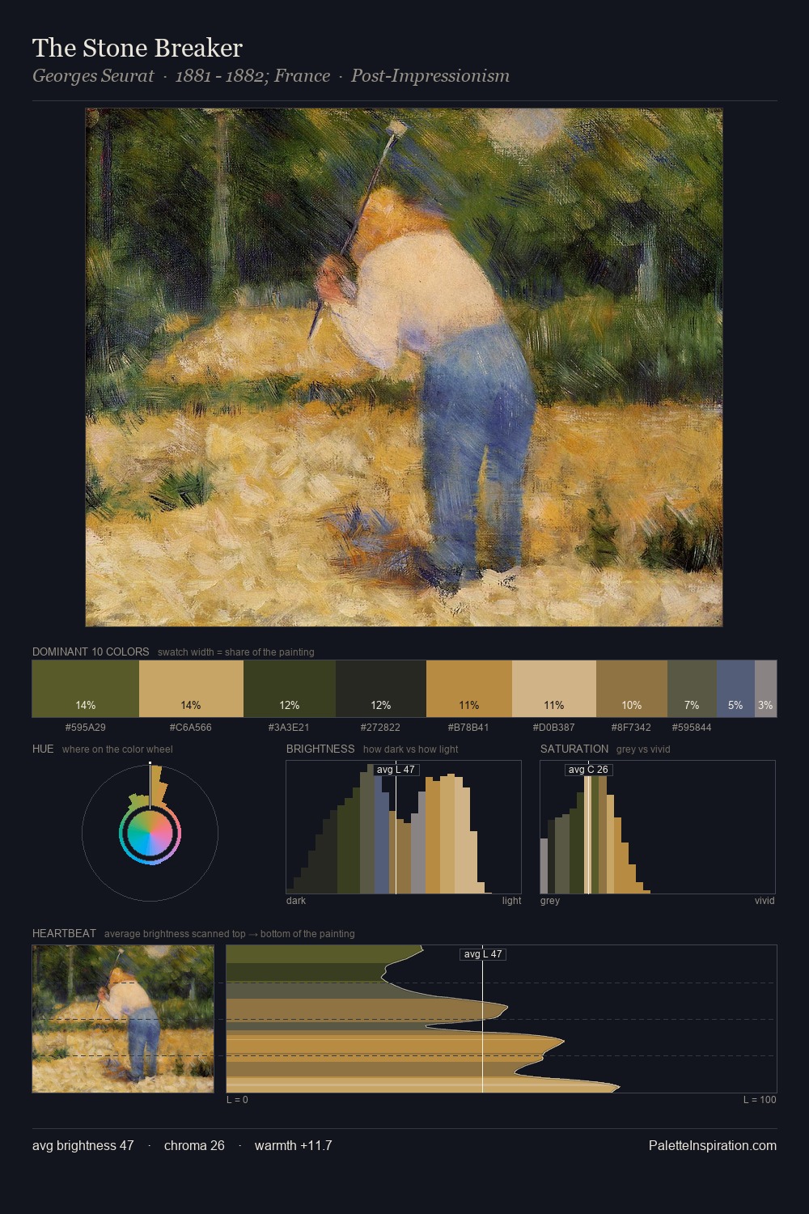Image resolution: width=809 pixels, height=1214 pixels.
Task: Click the 'L = 100' axis label
Action: click(760, 1100)
